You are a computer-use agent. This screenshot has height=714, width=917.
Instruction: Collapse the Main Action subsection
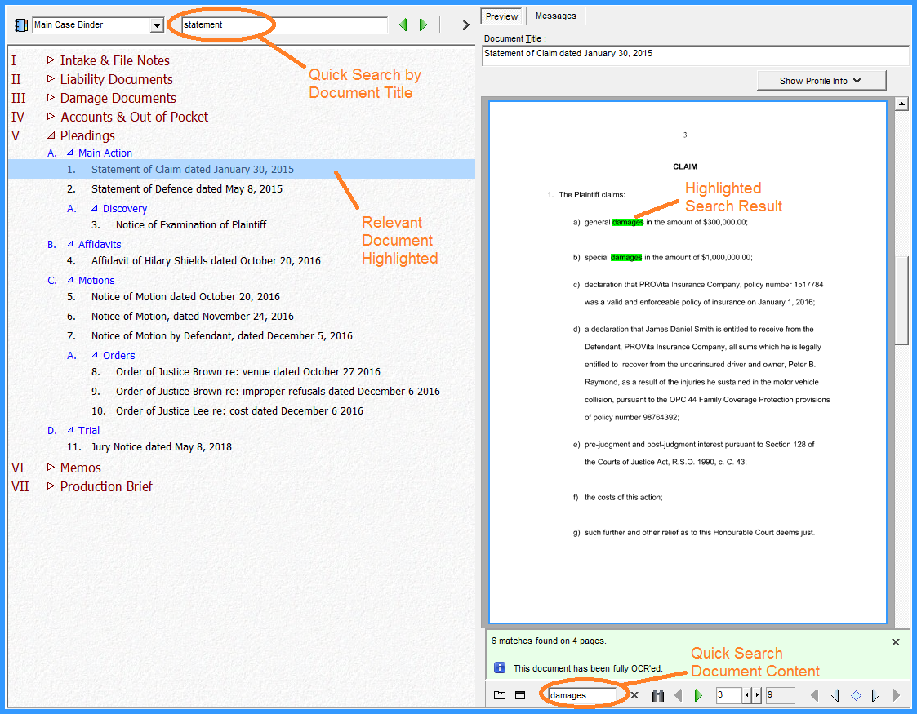click(69, 153)
